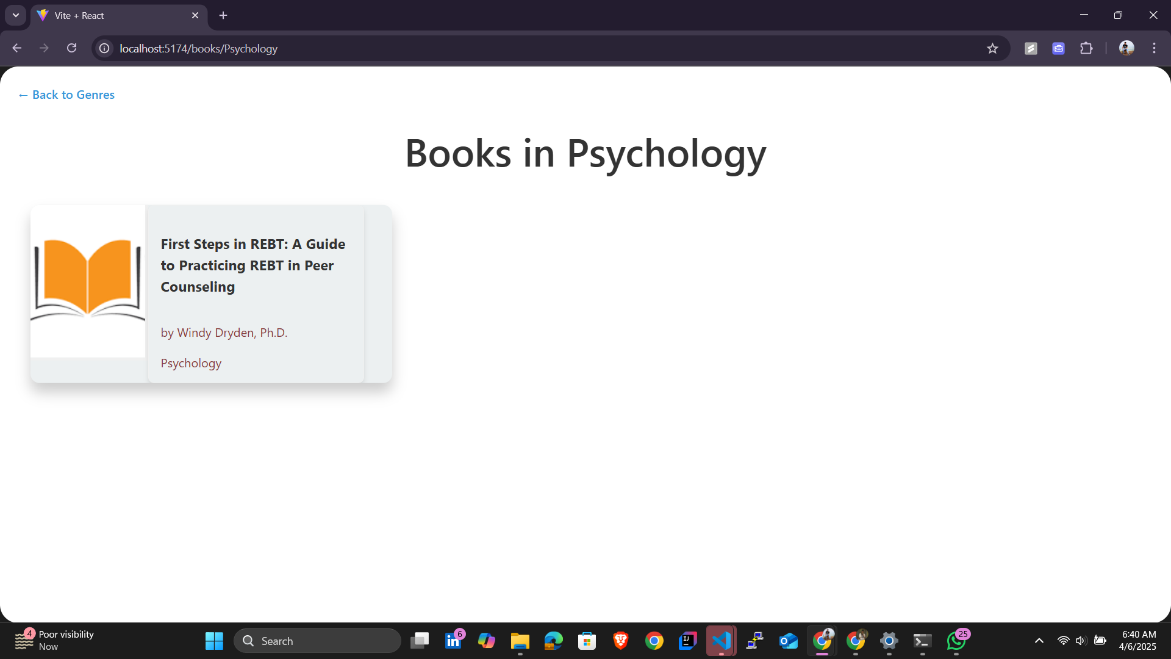1171x659 pixels.
Task: Click the Back to Genres link
Action: (x=66, y=95)
